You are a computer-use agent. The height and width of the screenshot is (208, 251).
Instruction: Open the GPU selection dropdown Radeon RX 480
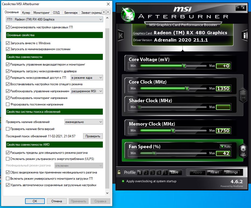click(55, 19)
